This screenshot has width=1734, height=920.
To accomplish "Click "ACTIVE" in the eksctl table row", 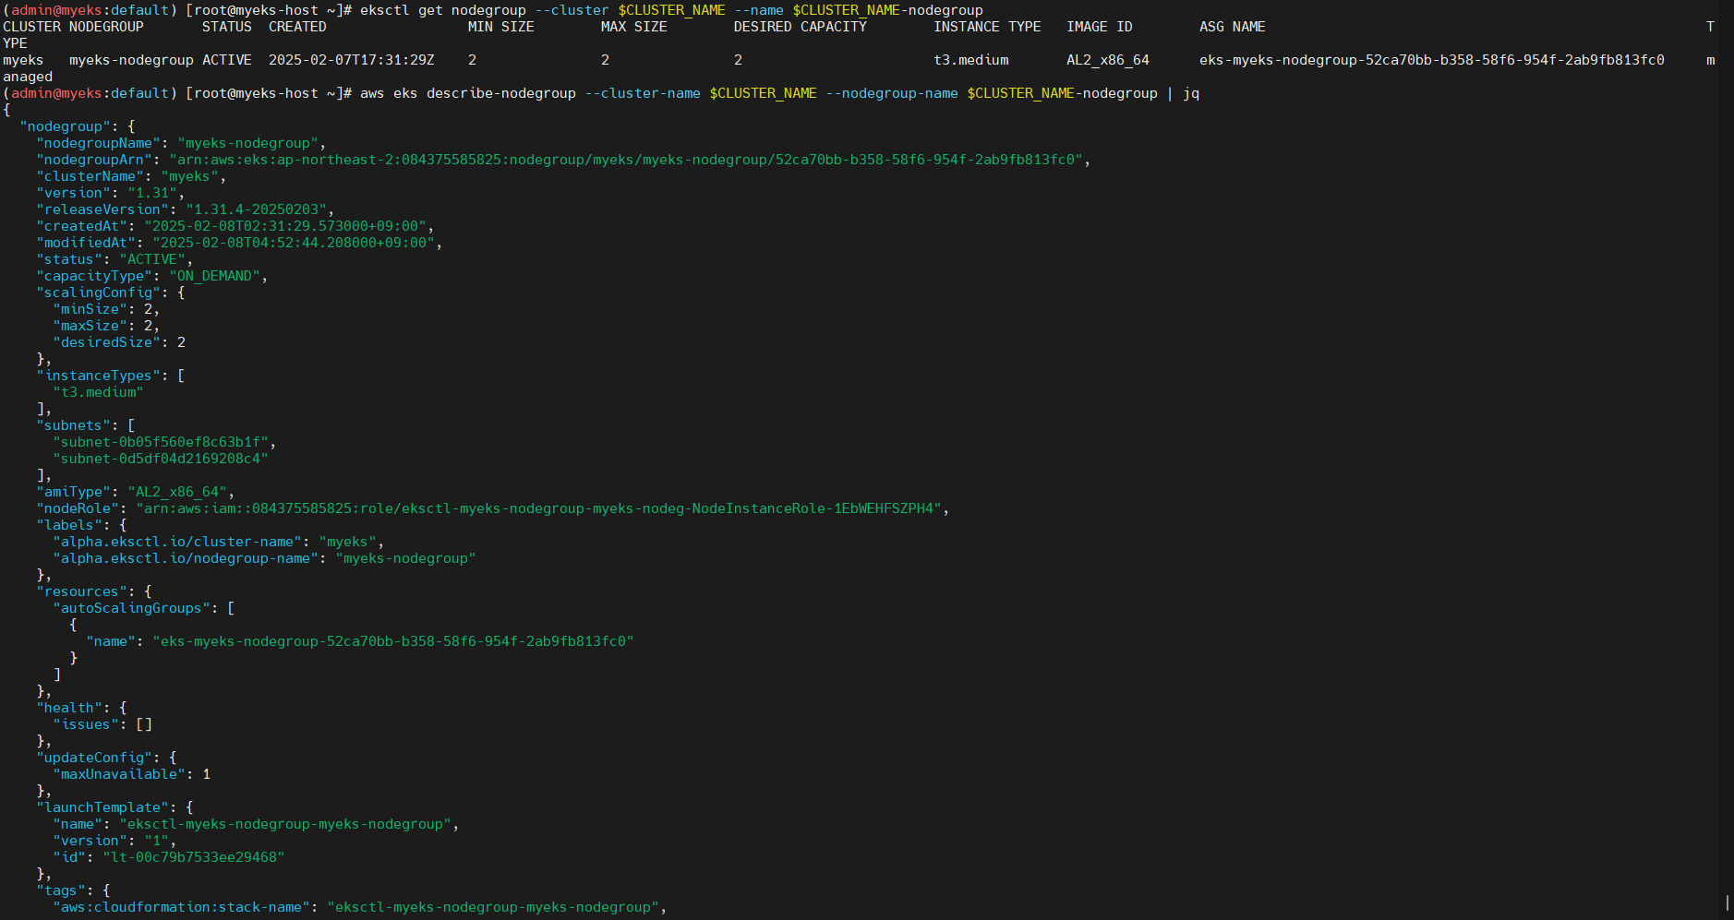I will pos(227,60).
